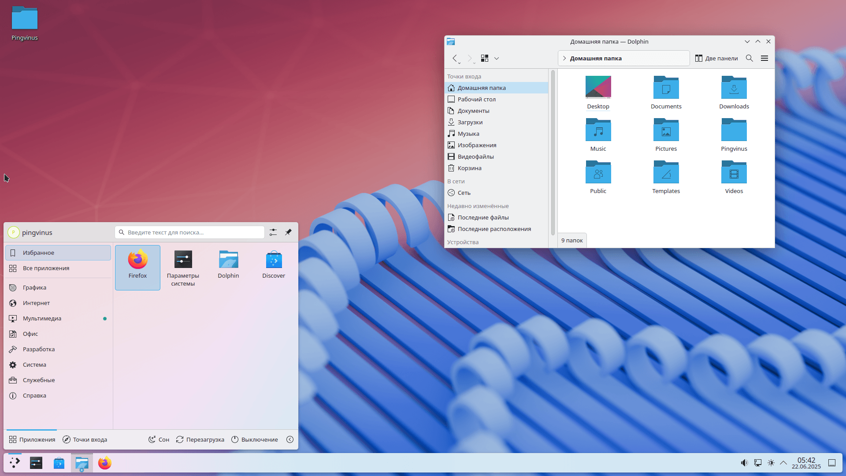Open the Pictures folder in Dolphin

coord(666,135)
